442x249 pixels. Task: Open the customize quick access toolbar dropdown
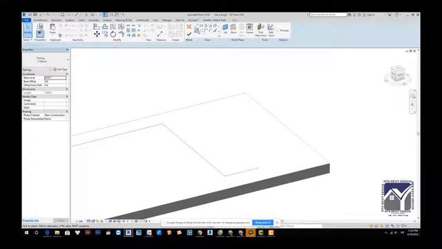123,15
